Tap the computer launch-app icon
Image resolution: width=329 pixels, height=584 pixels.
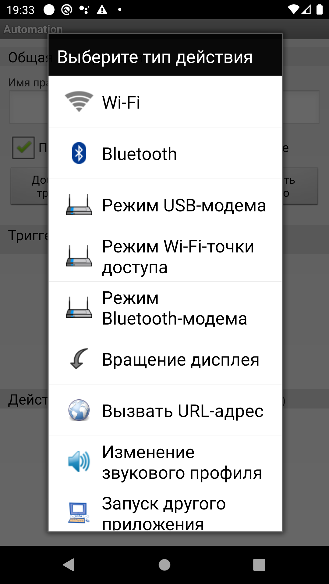tap(79, 513)
